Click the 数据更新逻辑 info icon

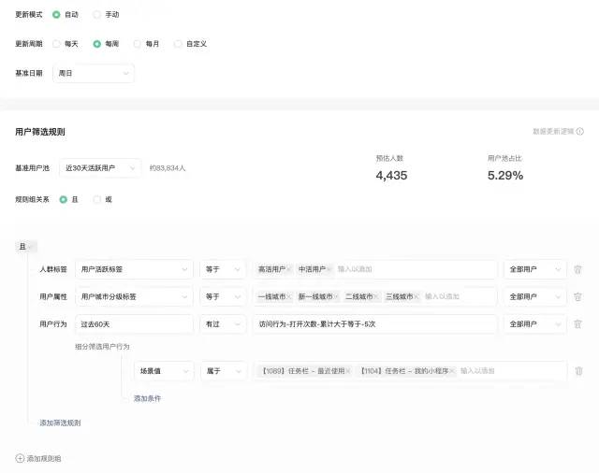pyautogui.click(x=580, y=132)
